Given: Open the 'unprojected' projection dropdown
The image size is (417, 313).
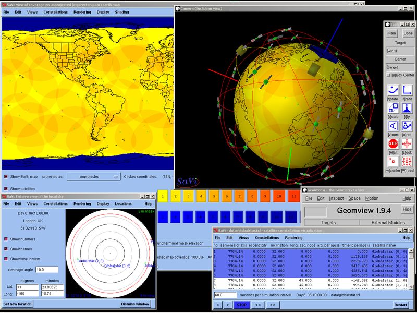Looking at the screenshot, I should tap(93, 177).
